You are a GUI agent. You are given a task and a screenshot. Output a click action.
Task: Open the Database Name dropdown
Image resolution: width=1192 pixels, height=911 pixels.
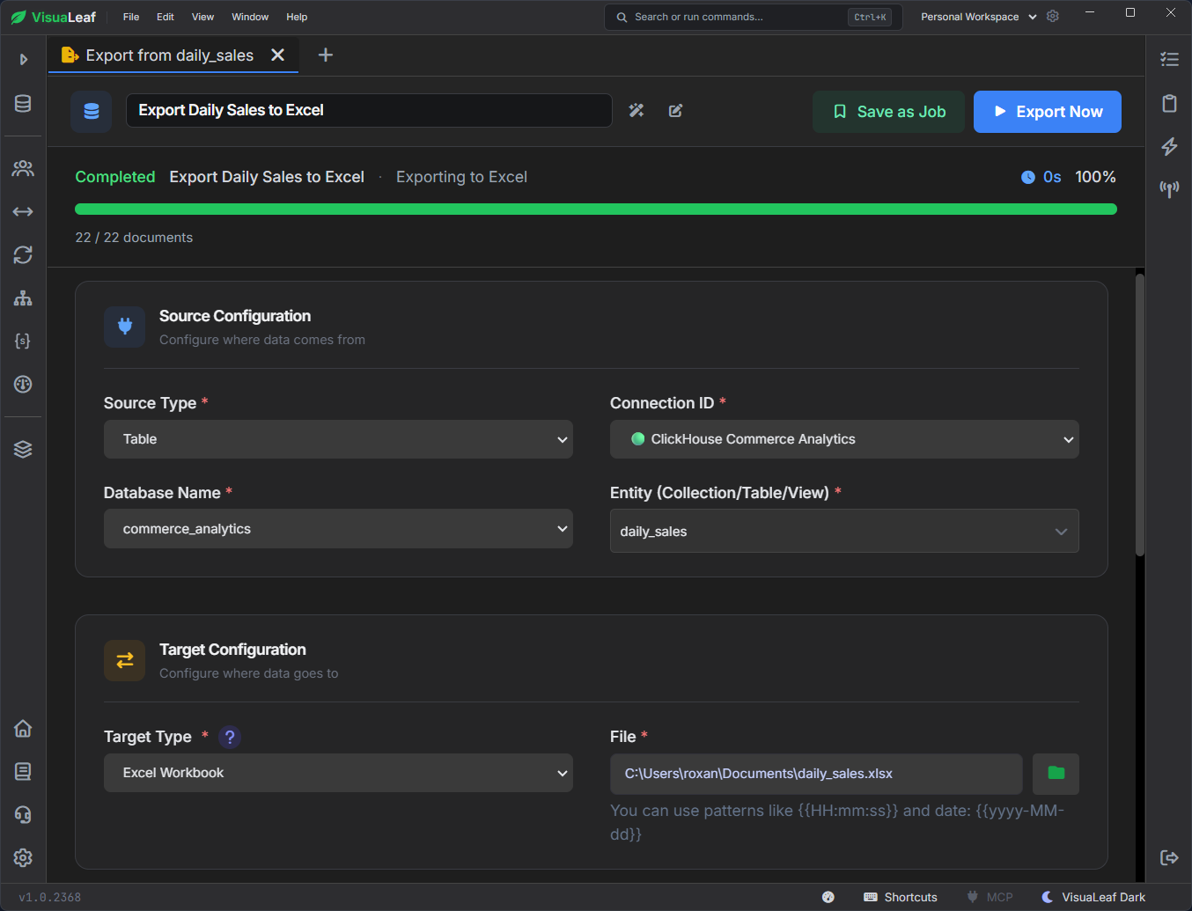click(338, 529)
